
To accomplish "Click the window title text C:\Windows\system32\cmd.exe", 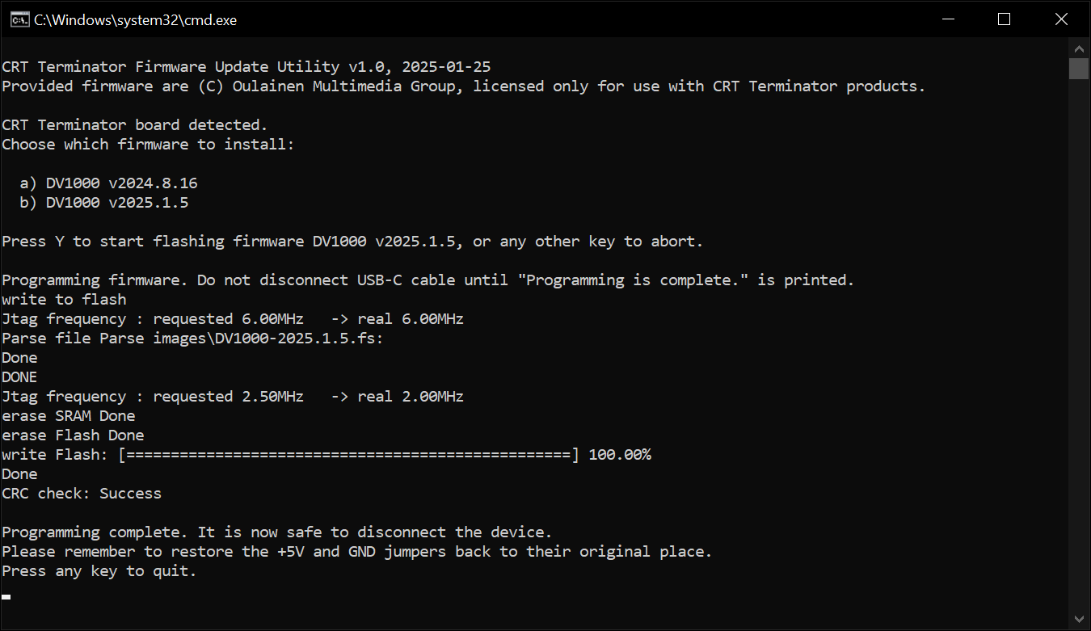I will (x=135, y=20).
